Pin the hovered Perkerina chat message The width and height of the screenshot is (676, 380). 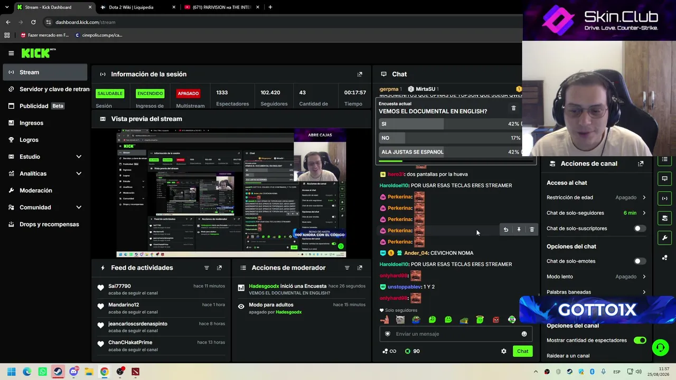pyautogui.click(x=519, y=230)
